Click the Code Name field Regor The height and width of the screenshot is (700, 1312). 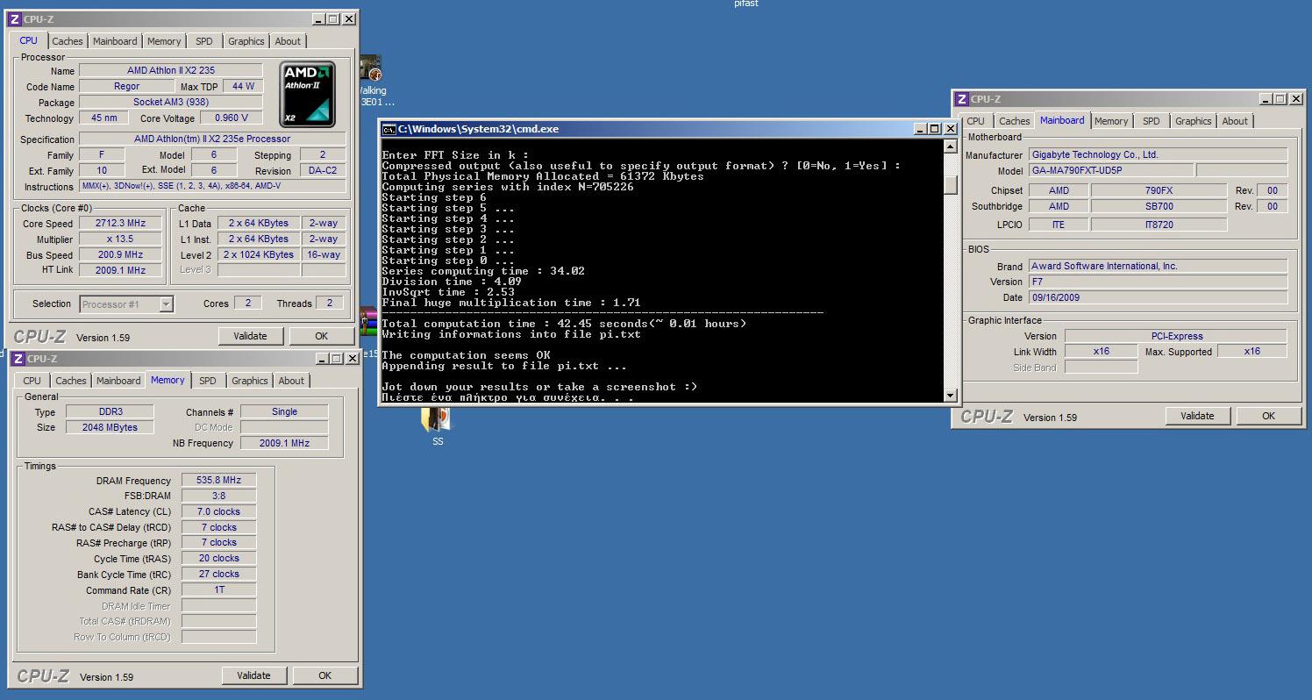(x=126, y=86)
